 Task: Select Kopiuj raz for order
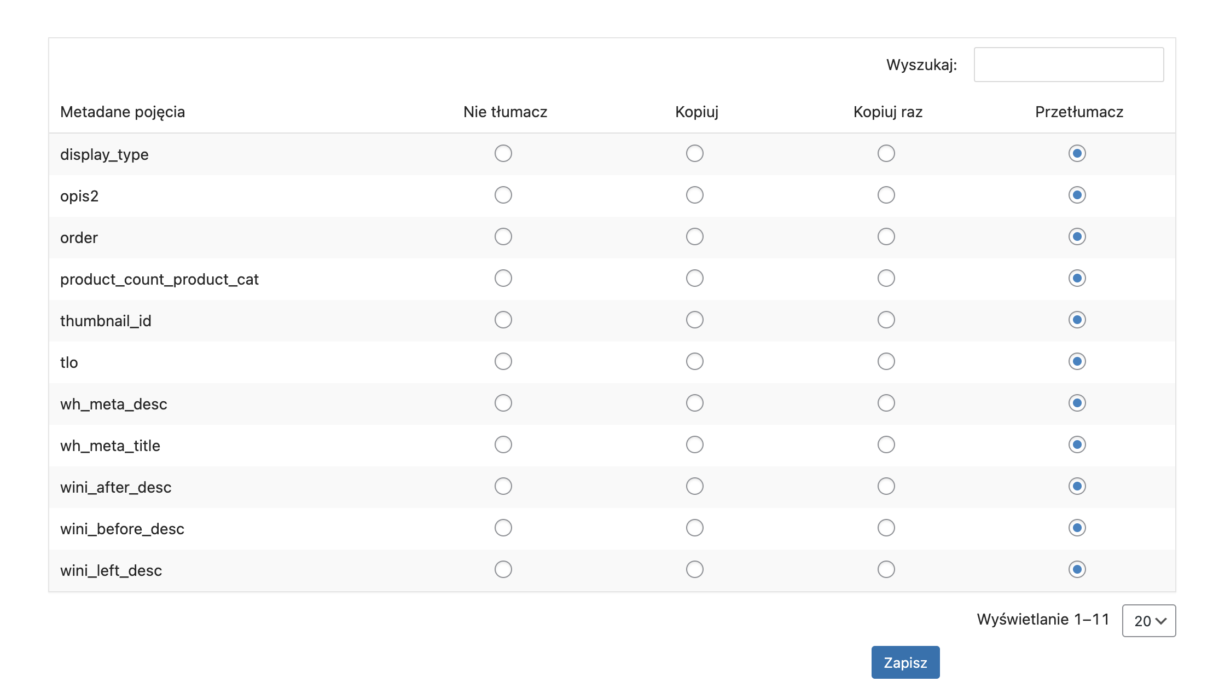pyautogui.click(x=886, y=236)
